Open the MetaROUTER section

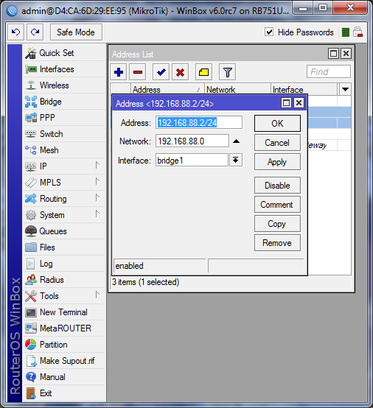(64, 328)
